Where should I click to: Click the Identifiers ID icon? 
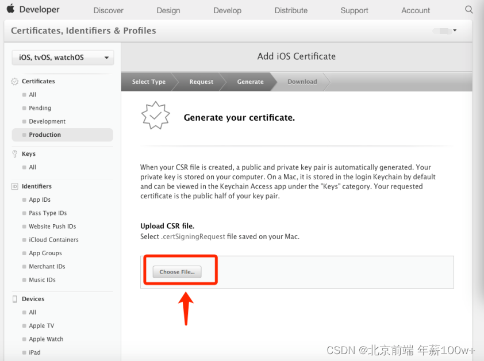click(x=14, y=186)
